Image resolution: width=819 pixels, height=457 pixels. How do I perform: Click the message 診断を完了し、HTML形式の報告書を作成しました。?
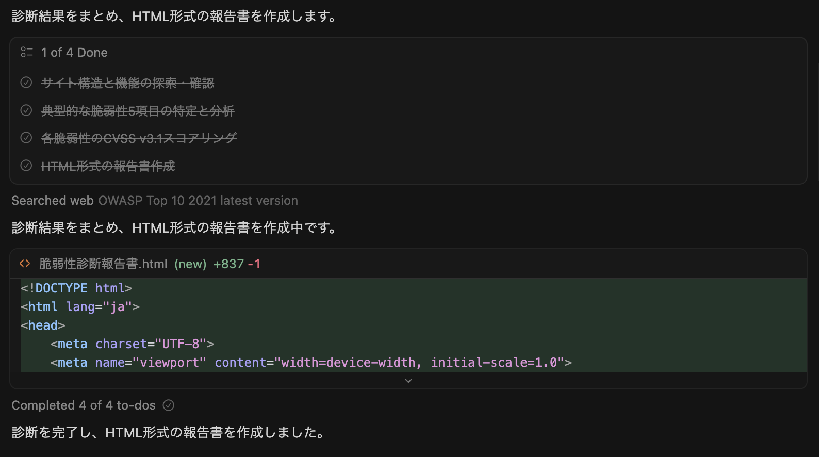(169, 432)
